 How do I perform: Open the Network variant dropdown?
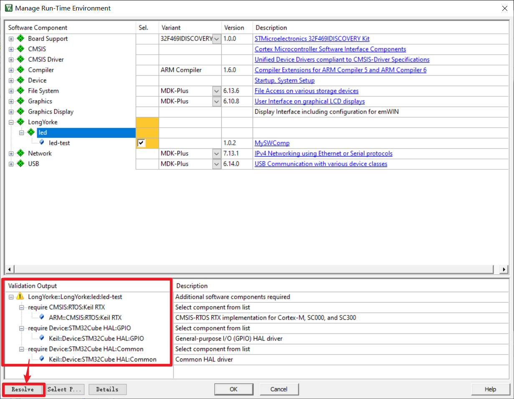[217, 154]
